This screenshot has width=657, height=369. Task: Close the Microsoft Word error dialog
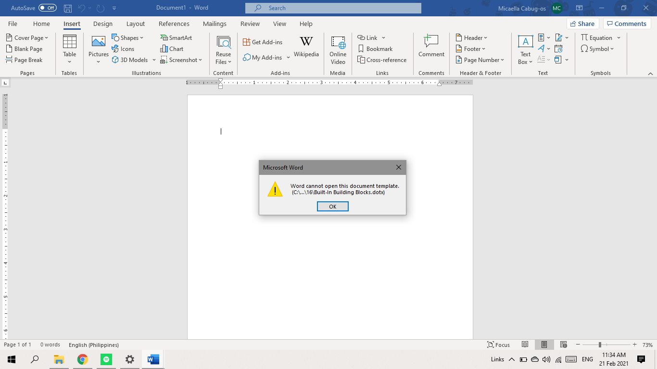tap(398, 167)
